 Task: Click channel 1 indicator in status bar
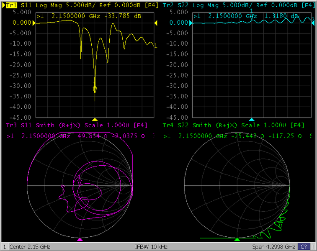tap(4, 247)
